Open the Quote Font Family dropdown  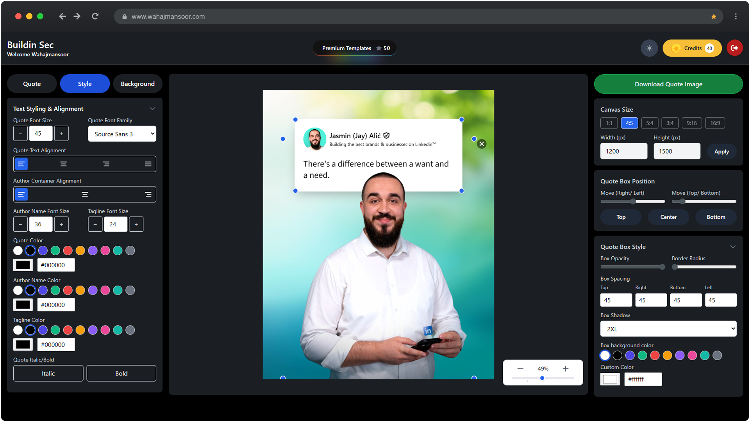click(122, 134)
